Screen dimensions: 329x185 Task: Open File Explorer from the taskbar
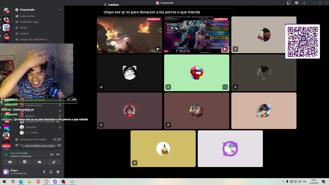click(x=30, y=182)
